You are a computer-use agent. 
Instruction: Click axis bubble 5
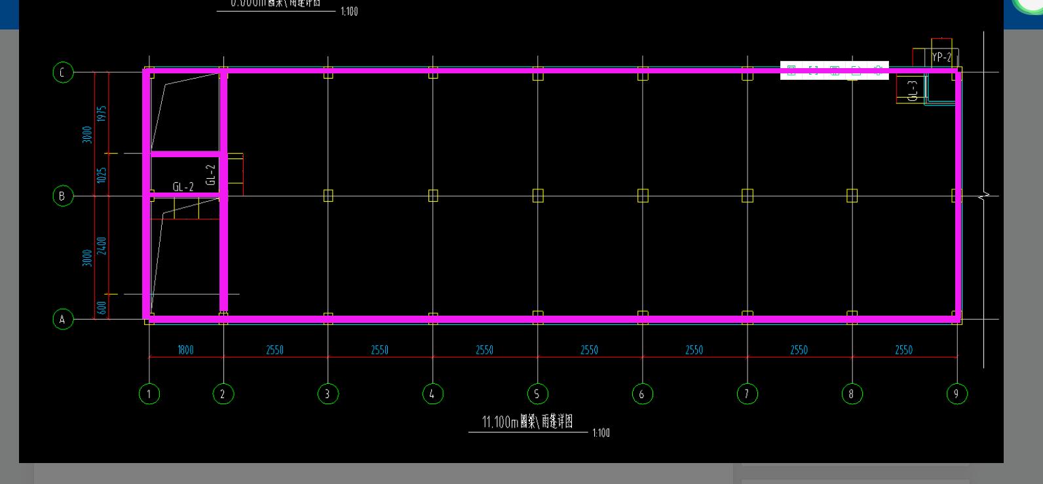pyautogui.click(x=537, y=394)
